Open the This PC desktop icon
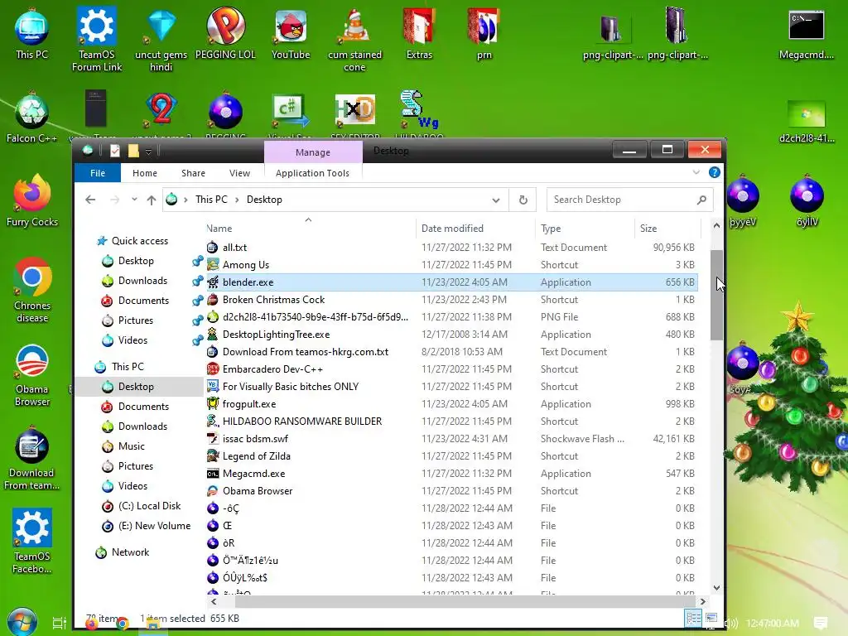The height and width of the screenshot is (636, 848). tap(32, 35)
